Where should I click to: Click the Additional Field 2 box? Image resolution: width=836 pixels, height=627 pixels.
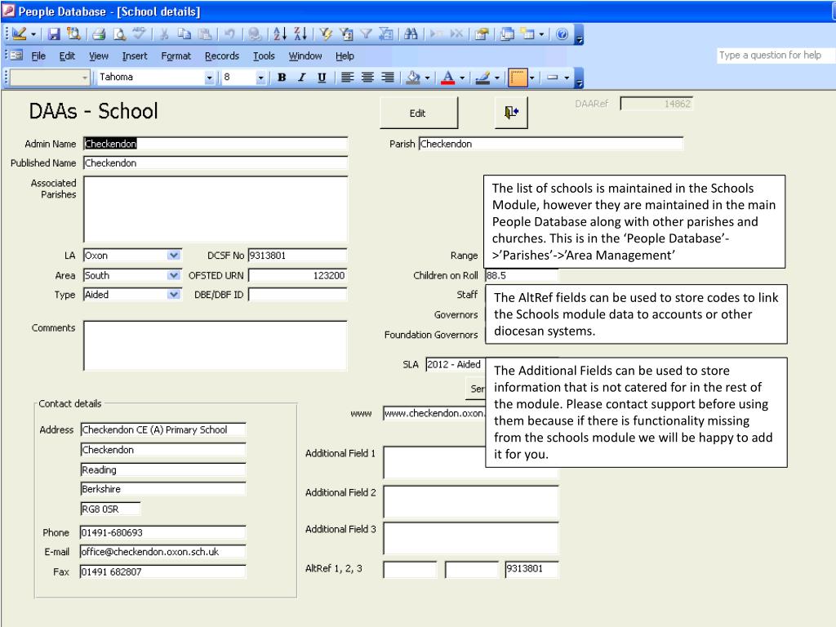[x=471, y=501]
